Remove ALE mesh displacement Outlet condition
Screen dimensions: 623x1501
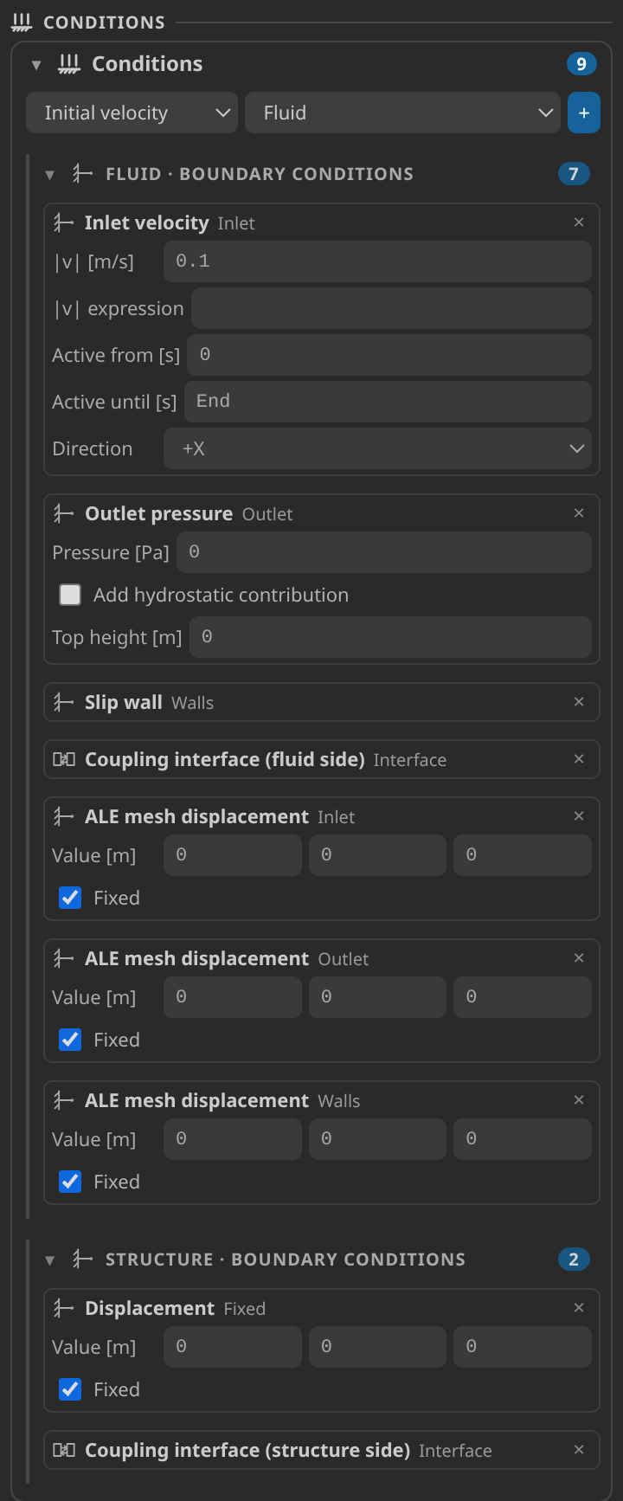pos(579,958)
